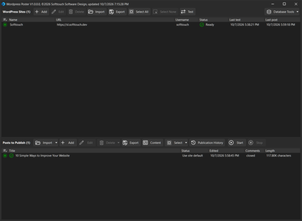
Task: Export WordPress sites list
Action: pos(117,12)
